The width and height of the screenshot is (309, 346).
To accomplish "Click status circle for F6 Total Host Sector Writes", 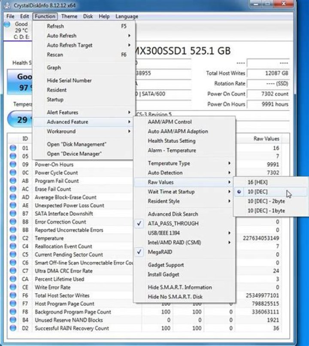I will (x=13, y=295).
